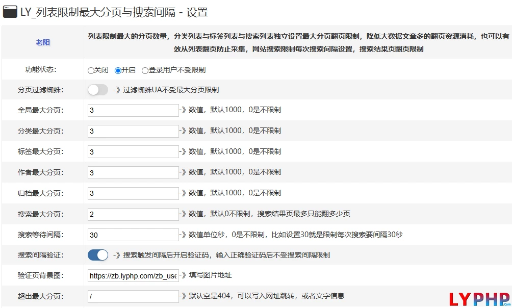The height and width of the screenshot is (308, 512).
Task: Choose 登录用户不受限制 radio option
Action: (145, 70)
